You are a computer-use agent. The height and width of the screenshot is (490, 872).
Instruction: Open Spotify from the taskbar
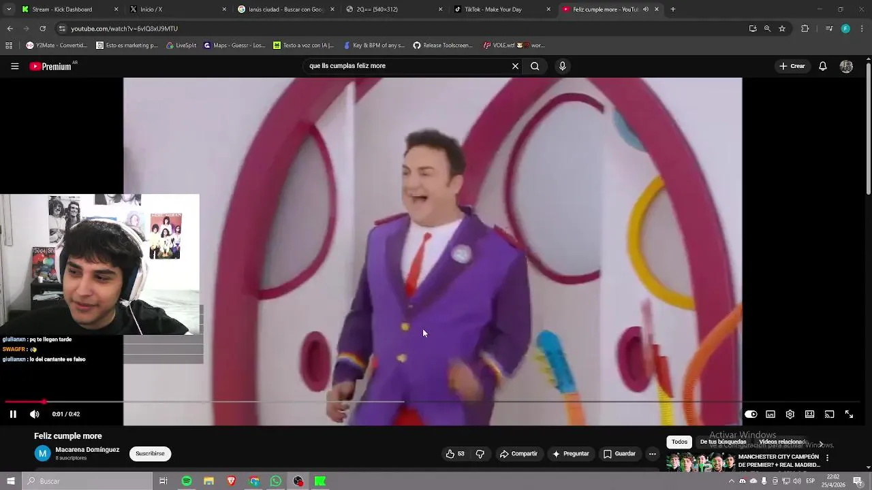point(187,481)
